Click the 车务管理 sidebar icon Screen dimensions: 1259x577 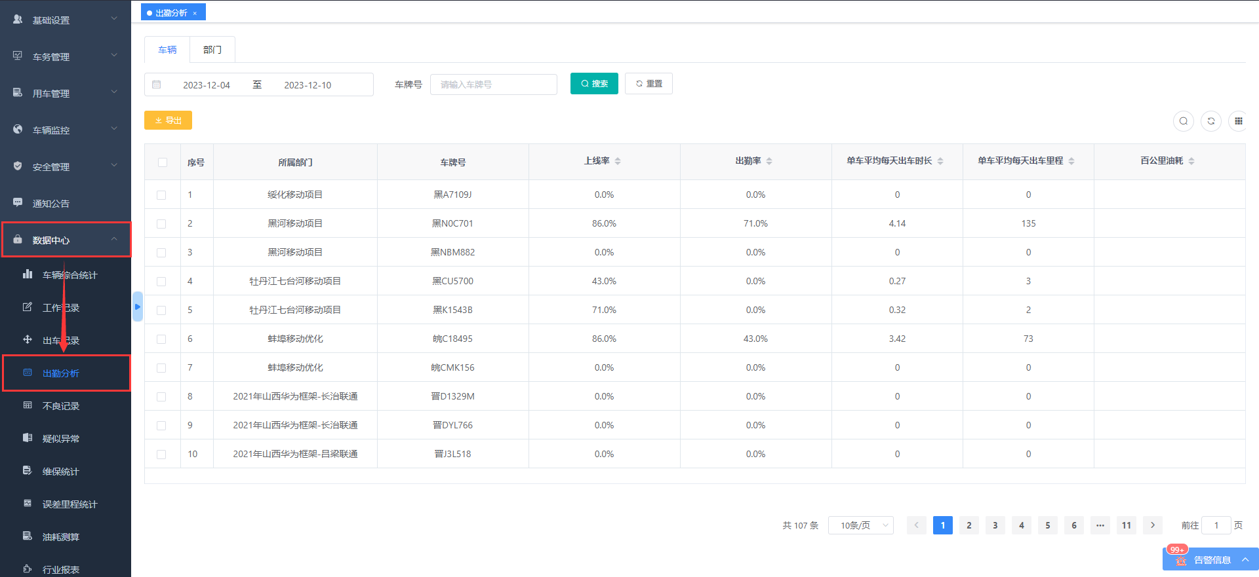(x=18, y=56)
